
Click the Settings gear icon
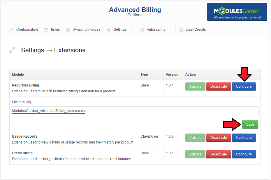[109, 30]
